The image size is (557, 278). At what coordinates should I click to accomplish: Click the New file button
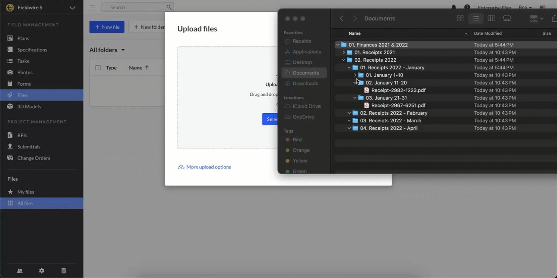click(x=107, y=27)
